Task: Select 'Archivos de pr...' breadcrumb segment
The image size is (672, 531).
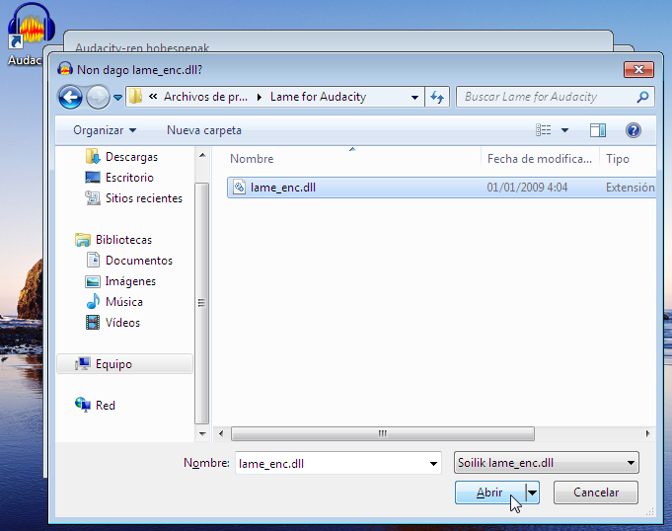Action: (205, 97)
